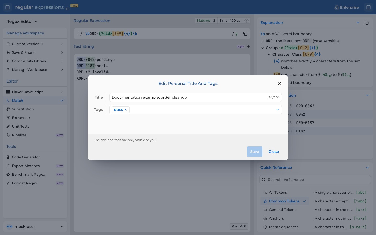The image size is (376, 235).
Task: Copy the regular expression to clipboard
Action: pyautogui.click(x=245, y=34)
